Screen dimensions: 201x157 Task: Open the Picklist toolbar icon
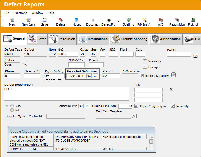point(193,20)
